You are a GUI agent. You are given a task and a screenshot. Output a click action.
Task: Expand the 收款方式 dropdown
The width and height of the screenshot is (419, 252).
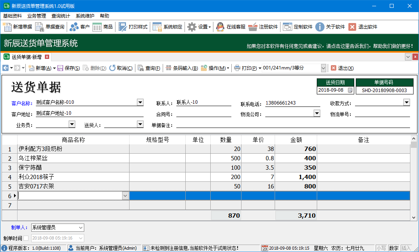click(407, 102)
